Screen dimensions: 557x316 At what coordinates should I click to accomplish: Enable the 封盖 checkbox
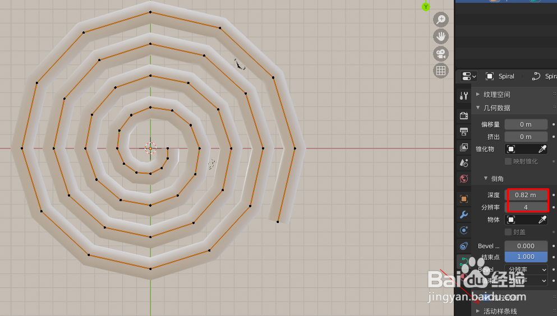(x=508, y=232)
